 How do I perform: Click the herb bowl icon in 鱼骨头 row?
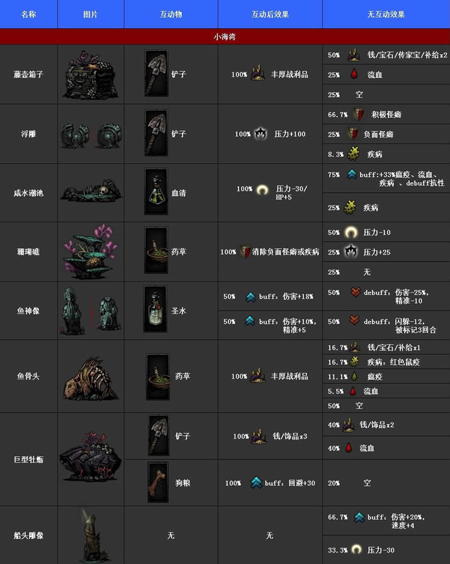coord(158,377)
